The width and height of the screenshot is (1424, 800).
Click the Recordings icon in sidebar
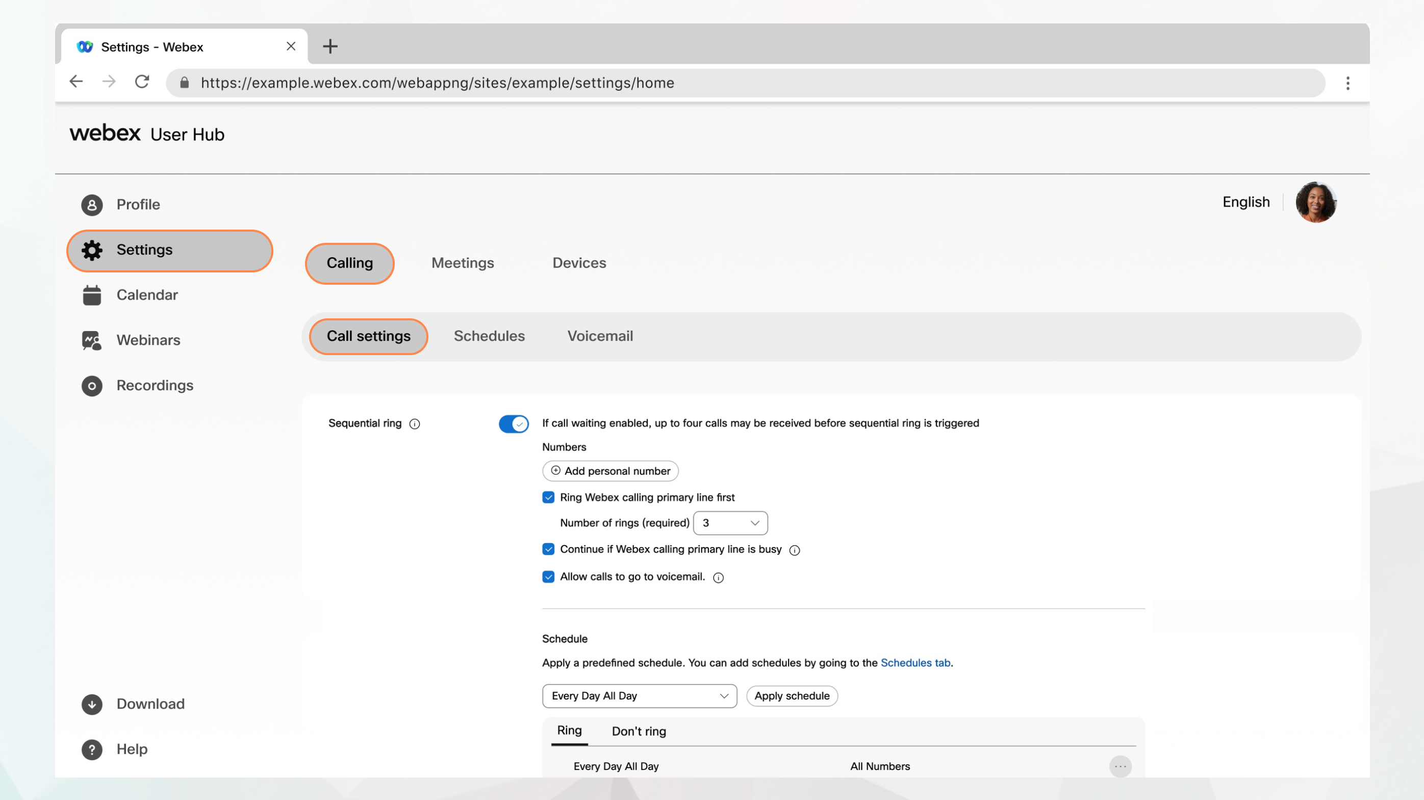pos(93,385)
